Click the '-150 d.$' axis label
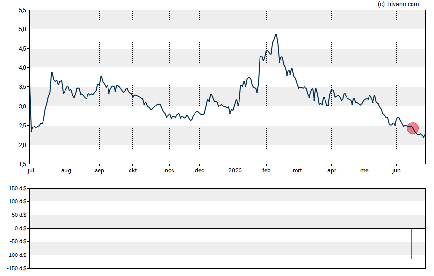 click(x=17, y=268)
